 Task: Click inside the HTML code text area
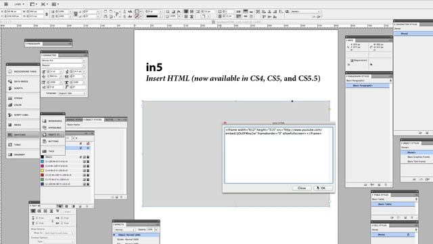pos(278,155)
